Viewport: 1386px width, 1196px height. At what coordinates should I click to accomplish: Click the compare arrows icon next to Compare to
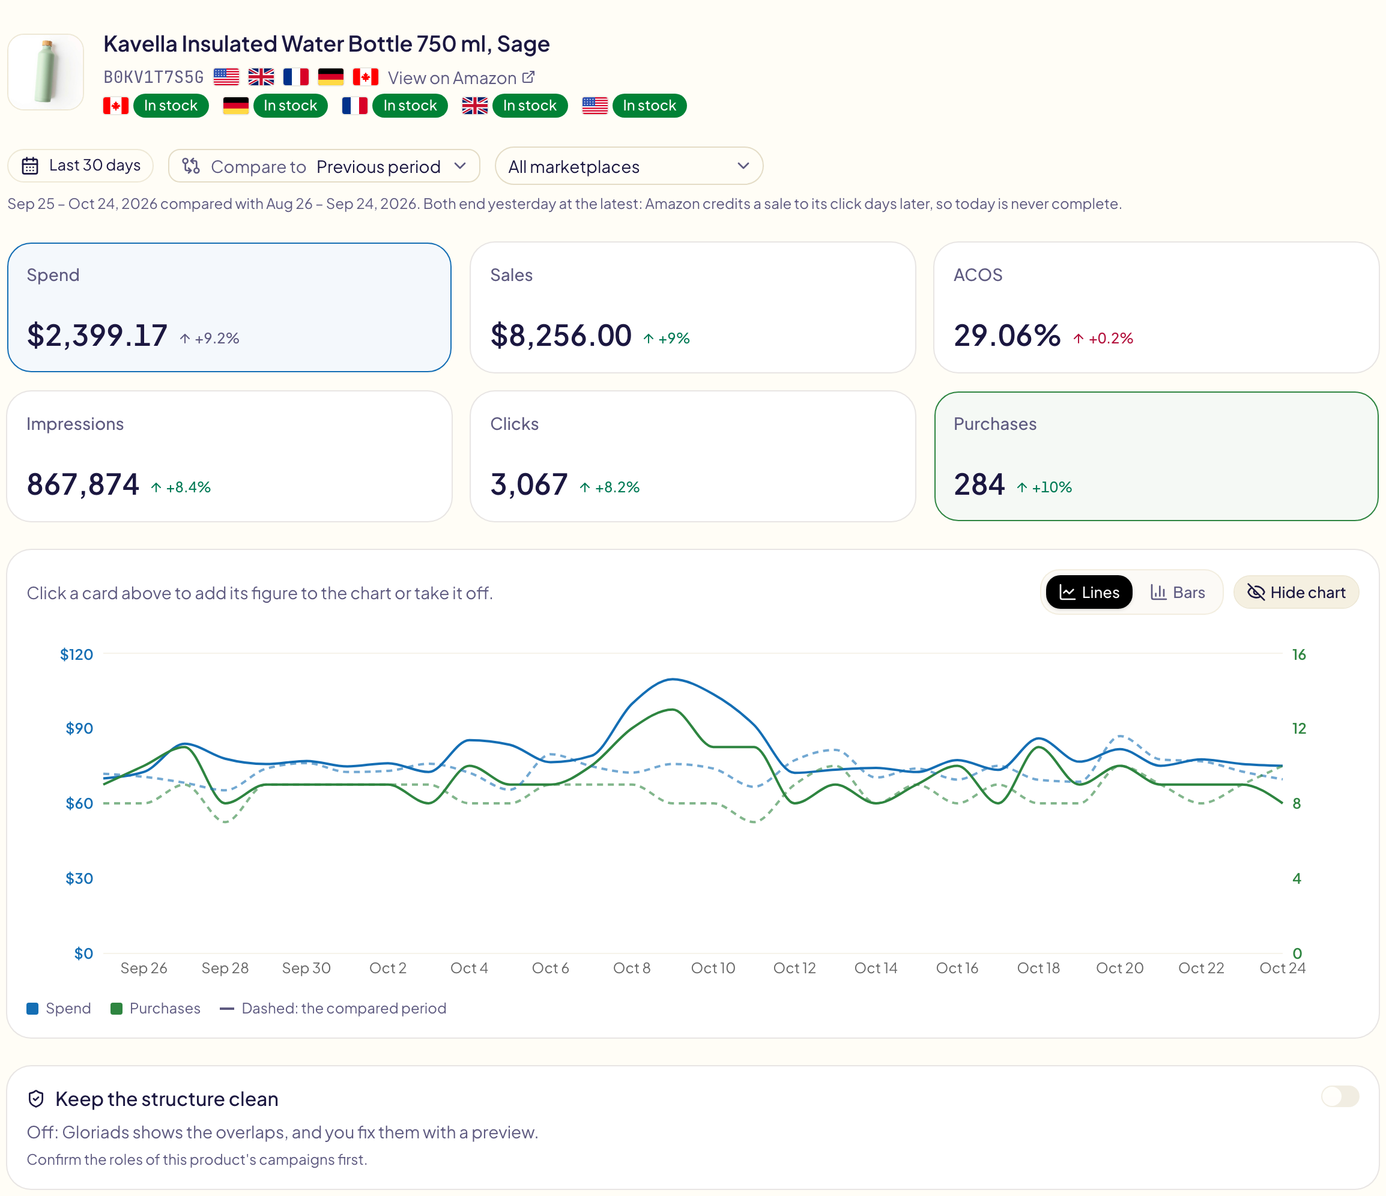pyautogui.click(x=192, y=166)
